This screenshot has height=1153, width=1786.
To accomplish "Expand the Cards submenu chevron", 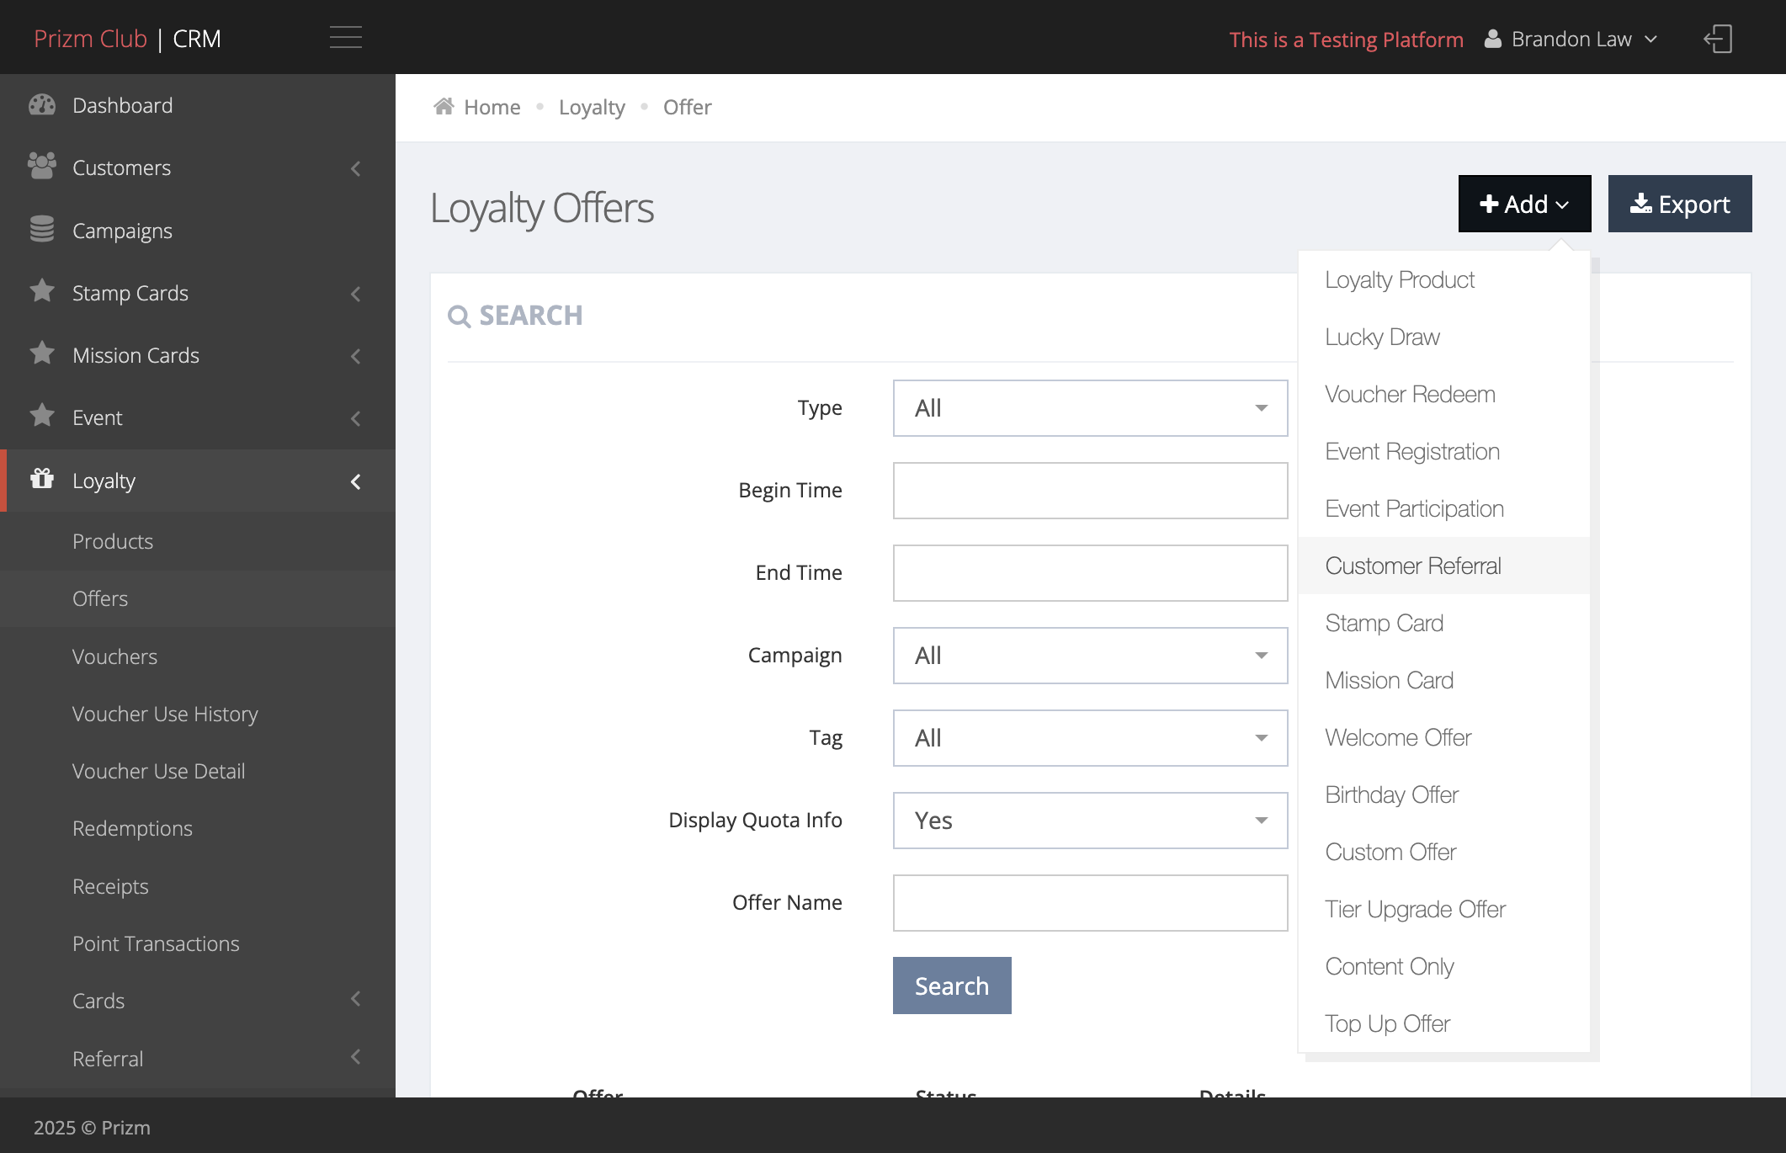I will (356, 999).
